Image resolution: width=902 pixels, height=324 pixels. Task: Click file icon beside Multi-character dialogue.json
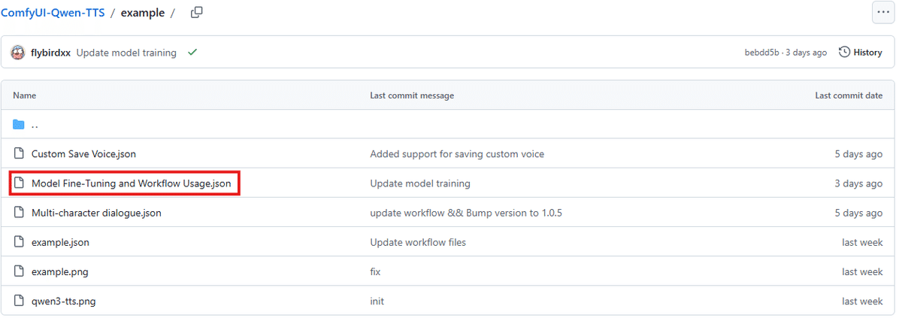click(x=20, y=213)
